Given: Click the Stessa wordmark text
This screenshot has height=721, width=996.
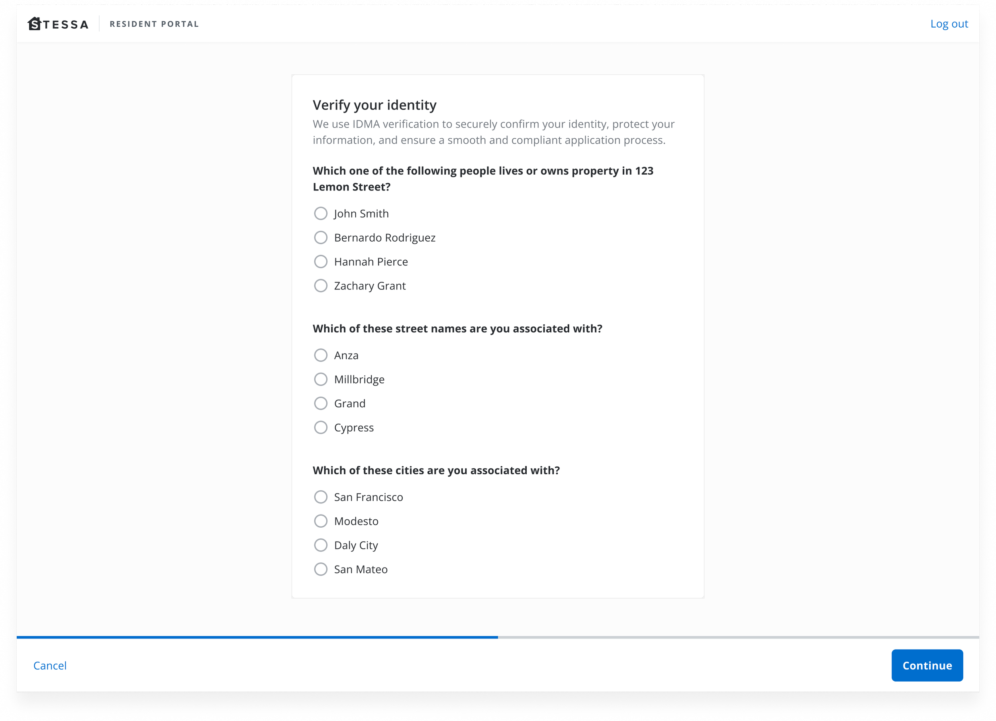Looking at the screenshot, I should (65, 25).
